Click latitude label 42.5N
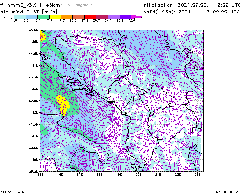Image resolution: width=251 pixels, height=194 pixels. [34, 101]
